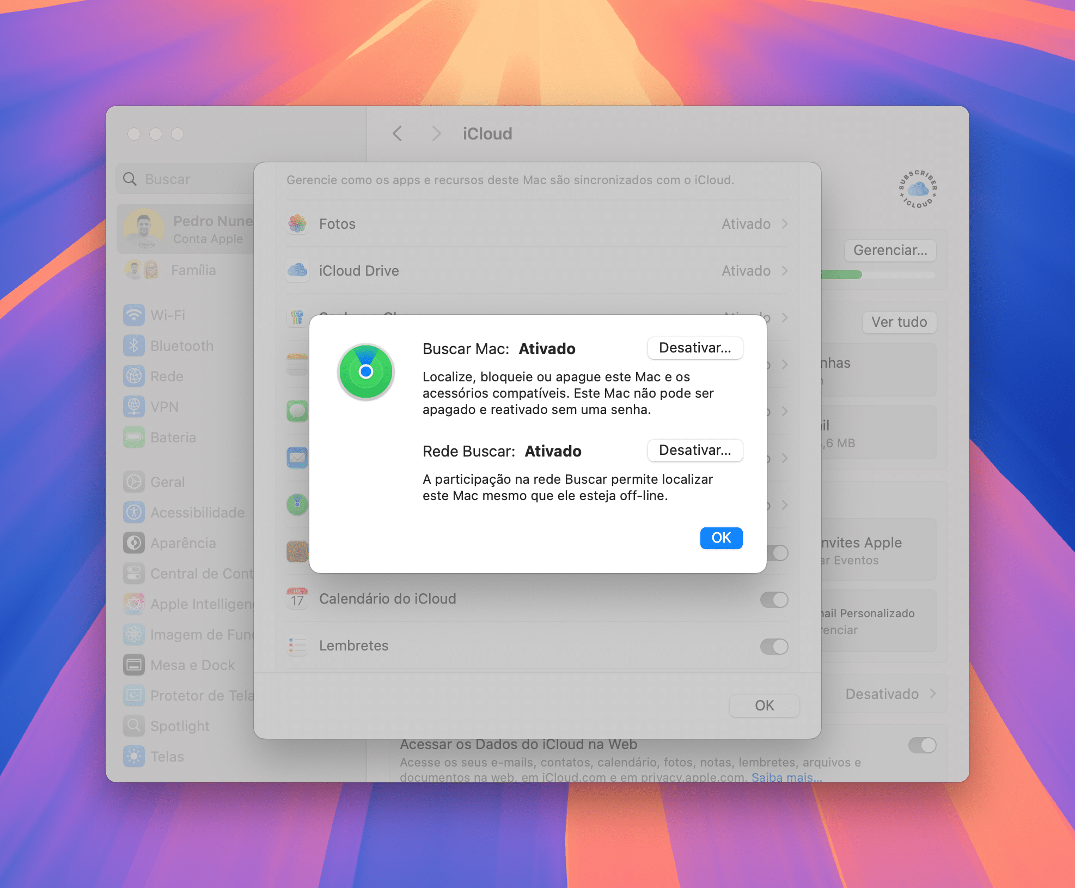Click the search magnifier icon
This screenshot has width=1075, height=888.
(x=130, y=179)
